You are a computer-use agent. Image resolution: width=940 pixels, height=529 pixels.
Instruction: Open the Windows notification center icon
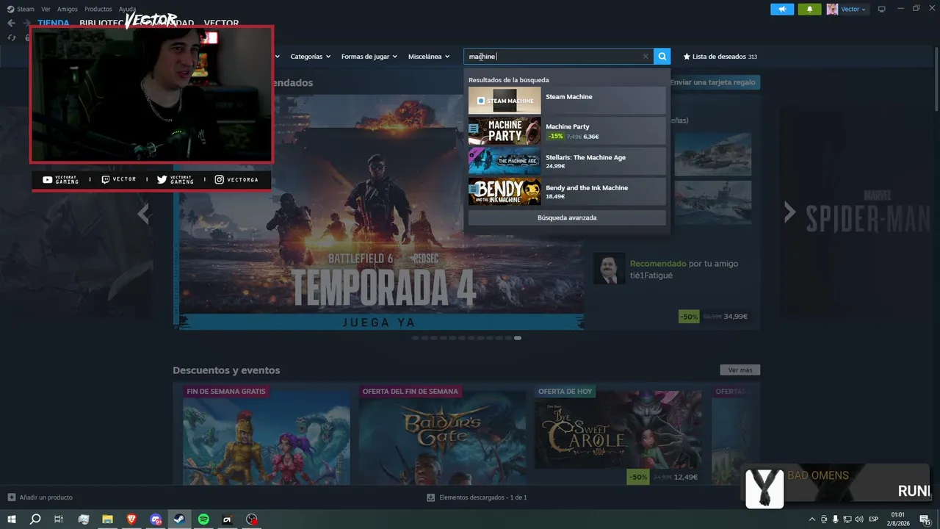[925, 519]
